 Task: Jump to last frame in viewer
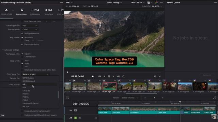(118, 76)
